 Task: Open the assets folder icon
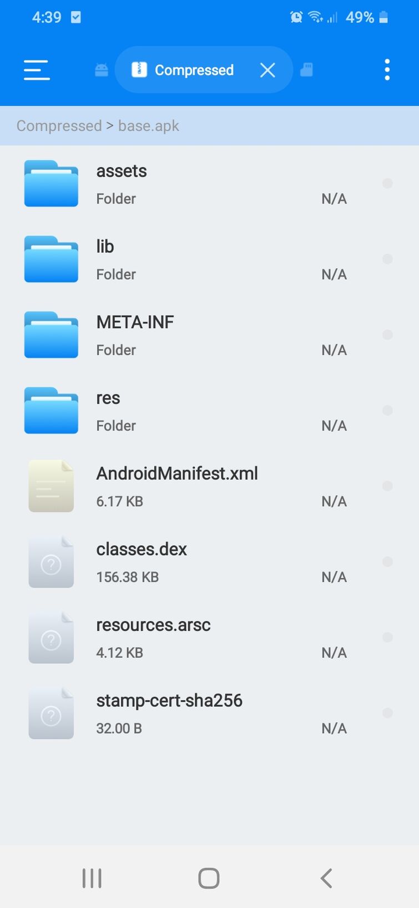(x=51, y=184)
